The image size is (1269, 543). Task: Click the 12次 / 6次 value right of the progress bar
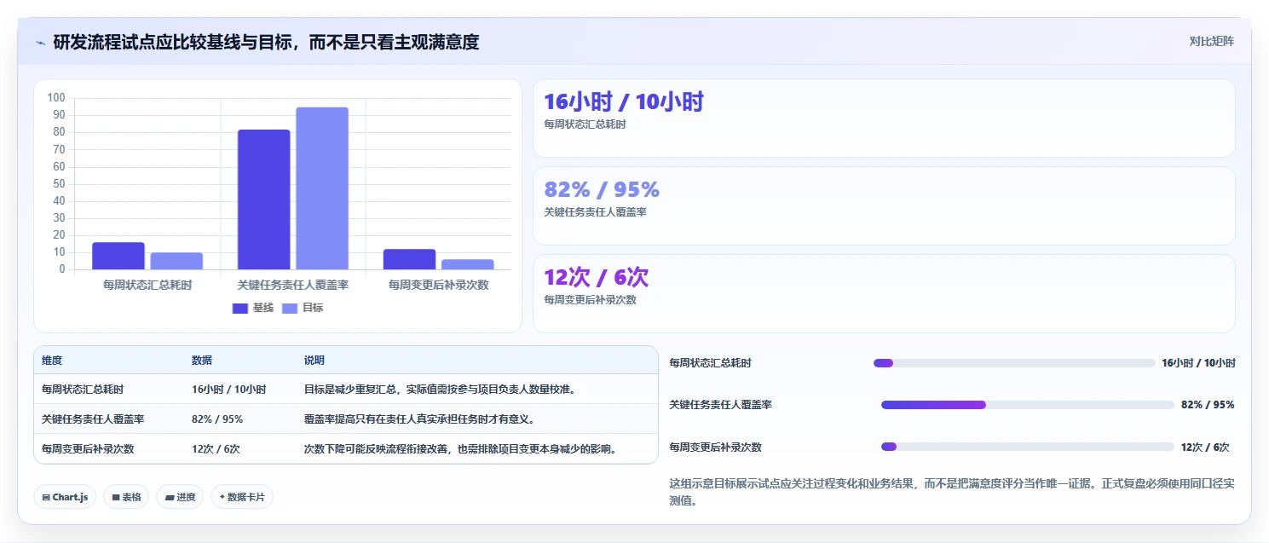click(1205, 447)
